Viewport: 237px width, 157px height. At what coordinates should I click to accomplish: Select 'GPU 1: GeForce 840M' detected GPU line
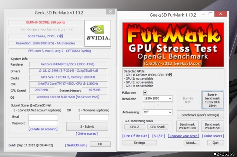pos(148,75)
